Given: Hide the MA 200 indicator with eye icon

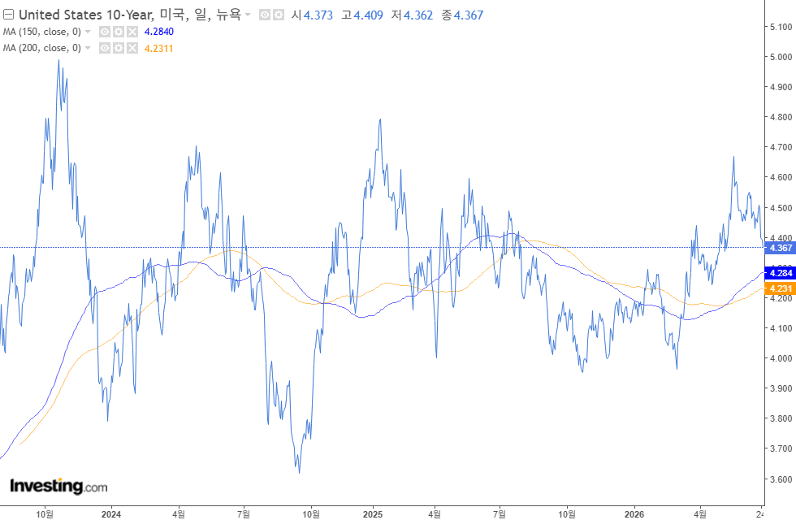Looking at the screenshot, I should (105, 48).
